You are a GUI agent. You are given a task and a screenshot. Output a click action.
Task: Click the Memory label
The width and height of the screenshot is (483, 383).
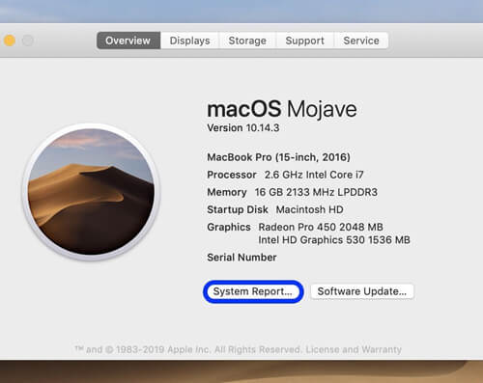[227, 192]
